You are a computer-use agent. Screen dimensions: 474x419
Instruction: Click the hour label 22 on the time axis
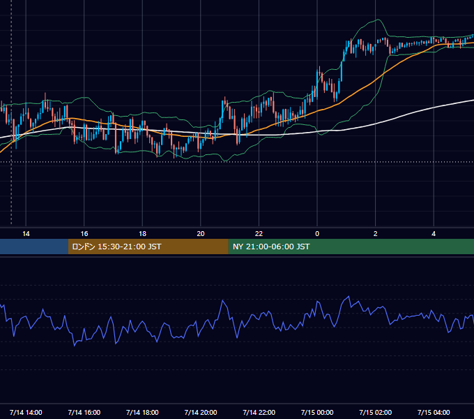(x=259, y=234)
